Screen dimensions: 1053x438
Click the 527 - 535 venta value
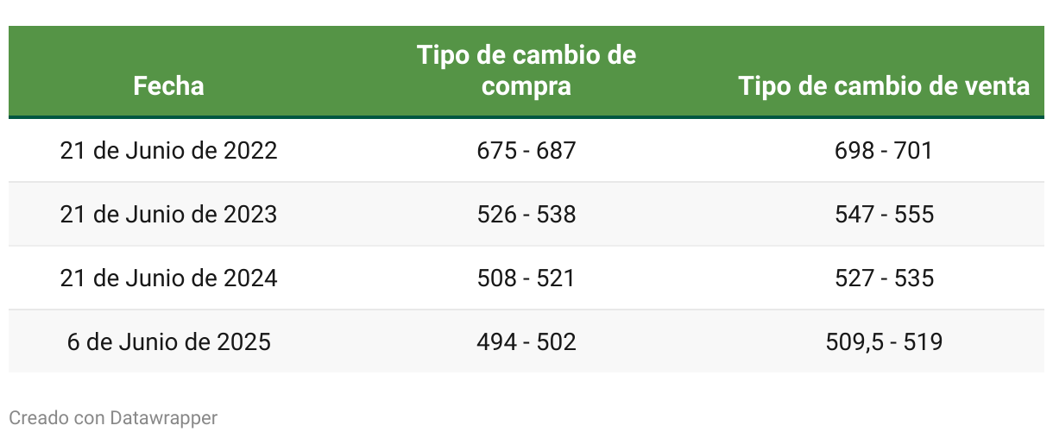coord(884,278)
